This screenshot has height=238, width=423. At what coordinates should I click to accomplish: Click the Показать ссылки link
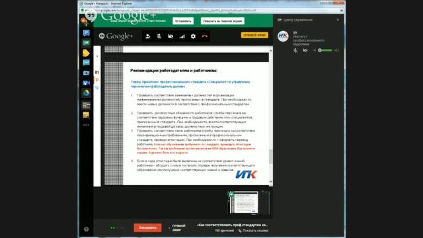(x=253, y=231)
